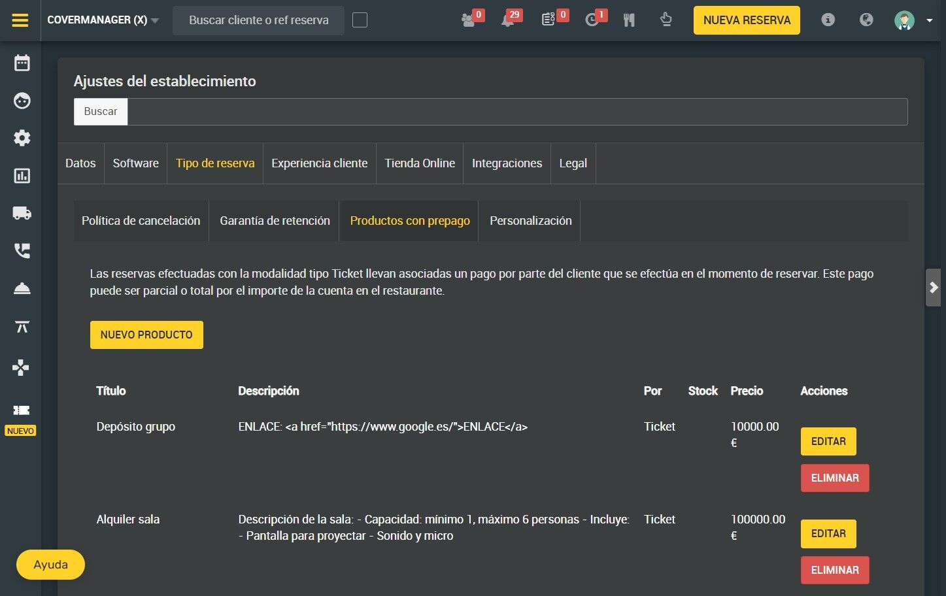Click the fork and knife icon
The height and width of the screenshot is (596, 946).
[629, 20]
